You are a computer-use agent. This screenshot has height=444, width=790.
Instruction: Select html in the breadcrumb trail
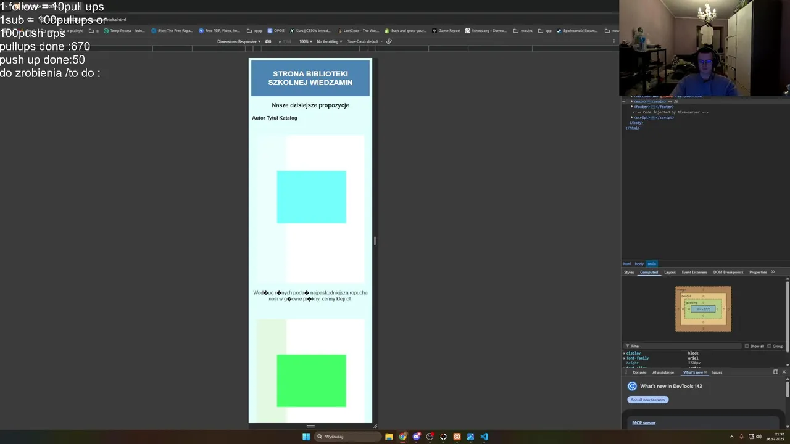click(x=627, y=264)
